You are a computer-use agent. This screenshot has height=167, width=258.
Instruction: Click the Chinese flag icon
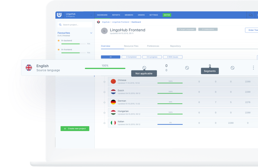pos(113,82)
